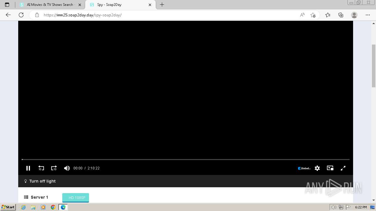This screenshot has height=211, width=376.
Task: Enable picture-in-picture mode
Action: pos(330,168)
